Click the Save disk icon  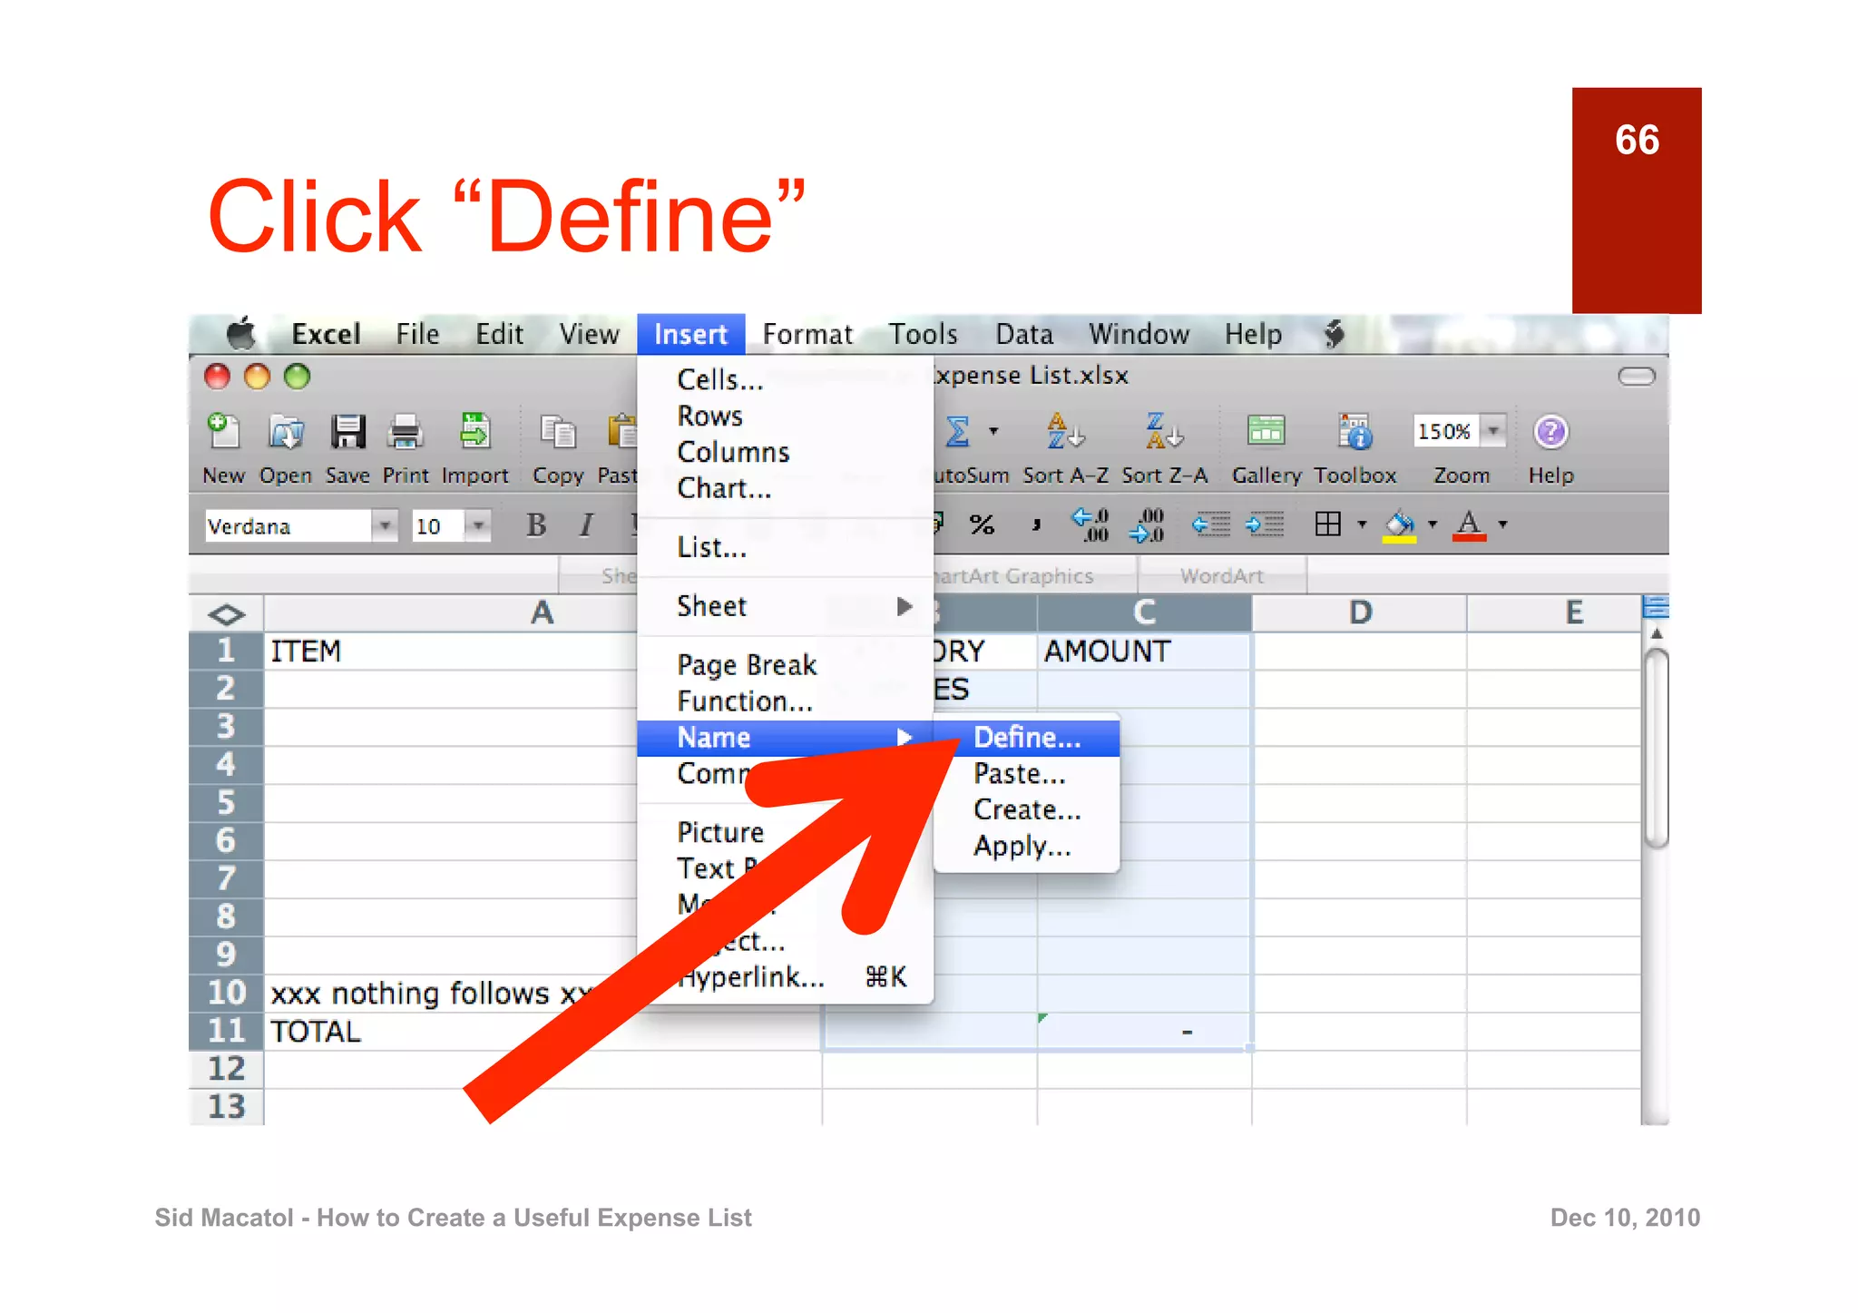pos(347,432)
